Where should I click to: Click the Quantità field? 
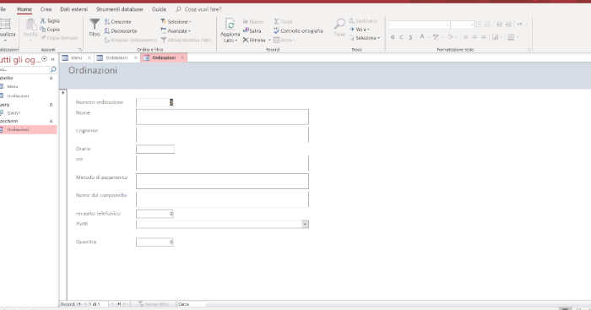[x=155, y=242]
